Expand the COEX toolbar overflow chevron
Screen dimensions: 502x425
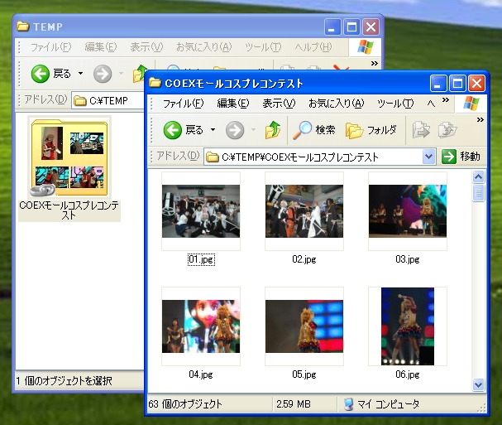coord(480,120)
